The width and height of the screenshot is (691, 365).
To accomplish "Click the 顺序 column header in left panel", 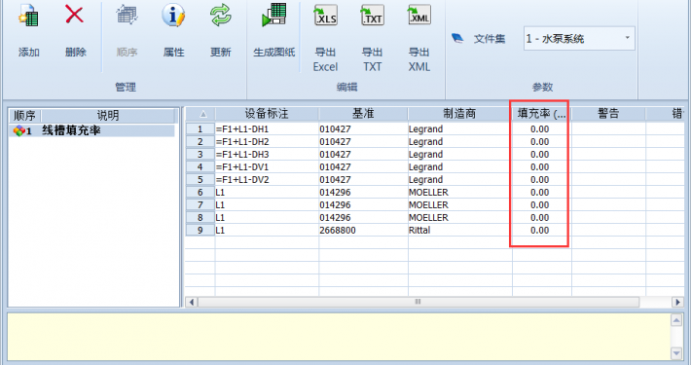I will point(24,116).
